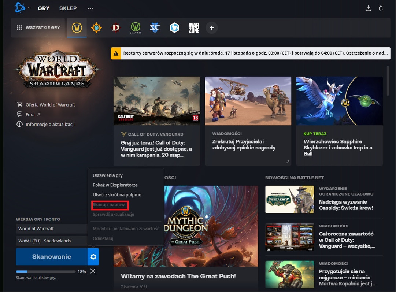Choose Modyfikuj instalowaną zawartość
Image resolution: width=396 pixels, height=293 pixels.
coord(126,229)
